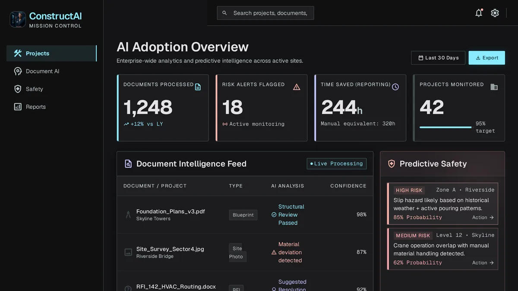Click the calendar icon in date filter

420,58
